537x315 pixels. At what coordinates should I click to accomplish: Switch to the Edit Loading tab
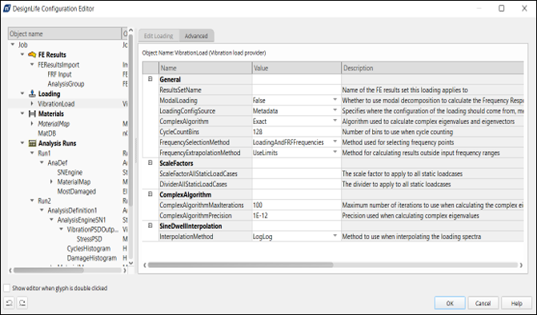click(158, 36)
